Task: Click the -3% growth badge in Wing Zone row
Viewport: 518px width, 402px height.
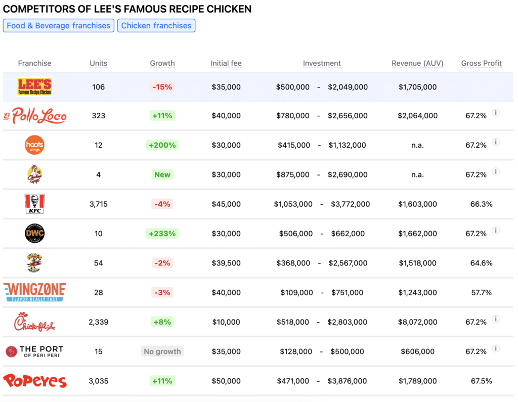Action: click(x=162, y=292)
